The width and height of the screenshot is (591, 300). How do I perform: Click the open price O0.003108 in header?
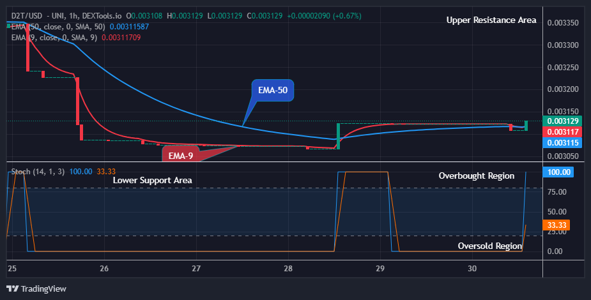coord(144,16)
